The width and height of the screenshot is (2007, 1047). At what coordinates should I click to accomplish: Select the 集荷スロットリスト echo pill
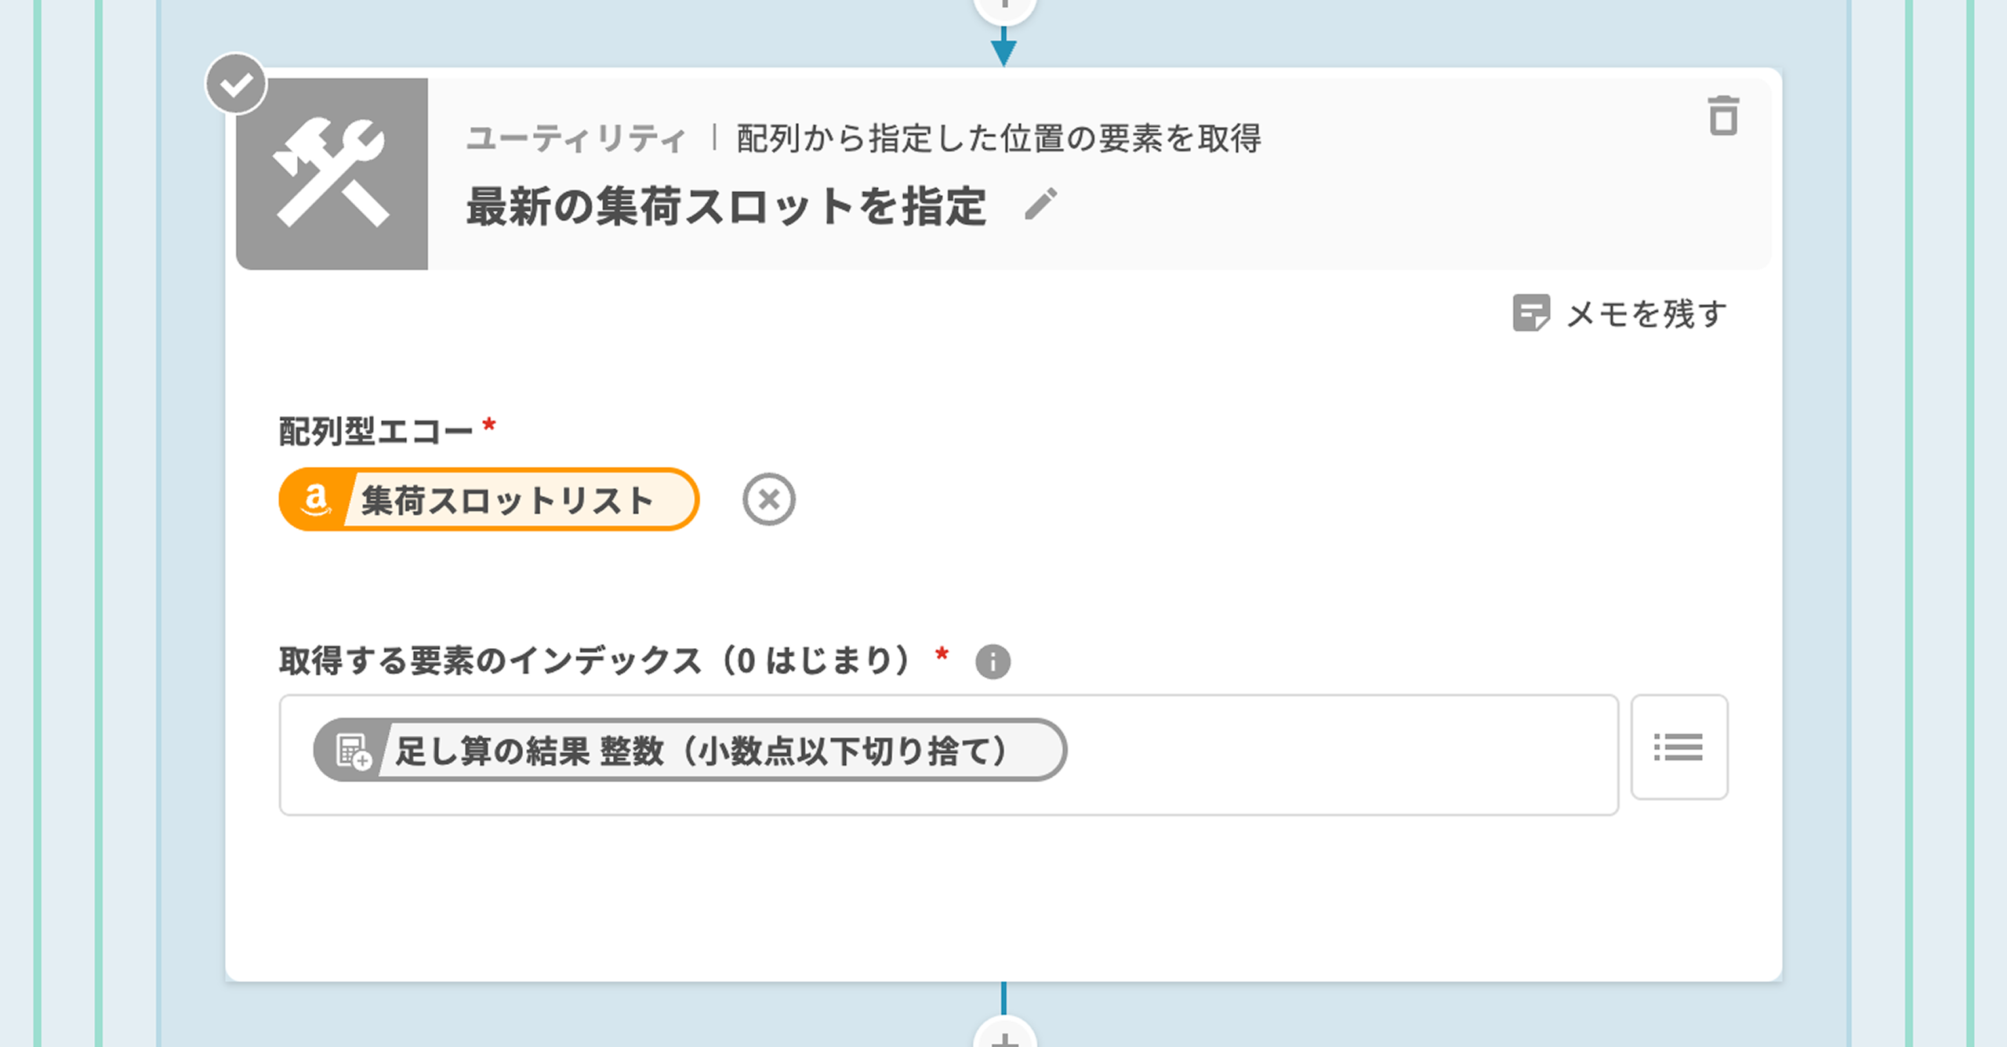(506, 500)
